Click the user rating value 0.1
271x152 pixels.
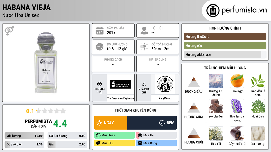point(30,111)
